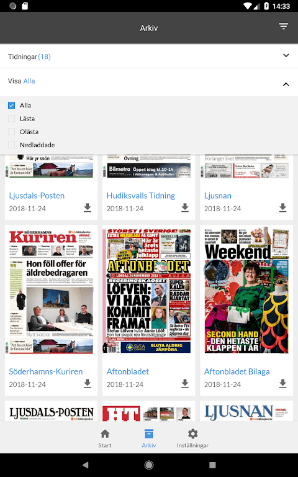The width and height of the screenshot is (298, 477).
Task: Tap the Android back navigation button
Action: point(86,465)
